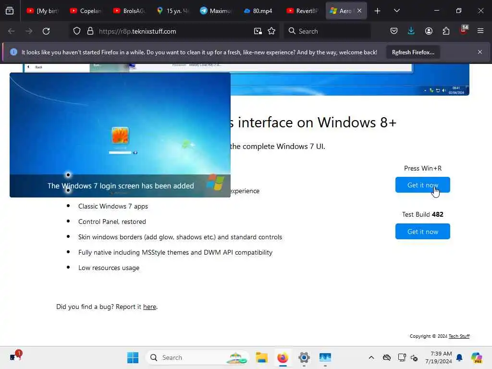Open the Tech Stuff copyright link
The height and width of the screenshot is (369, 492).
pyautogui.click(x=459, y=336)
